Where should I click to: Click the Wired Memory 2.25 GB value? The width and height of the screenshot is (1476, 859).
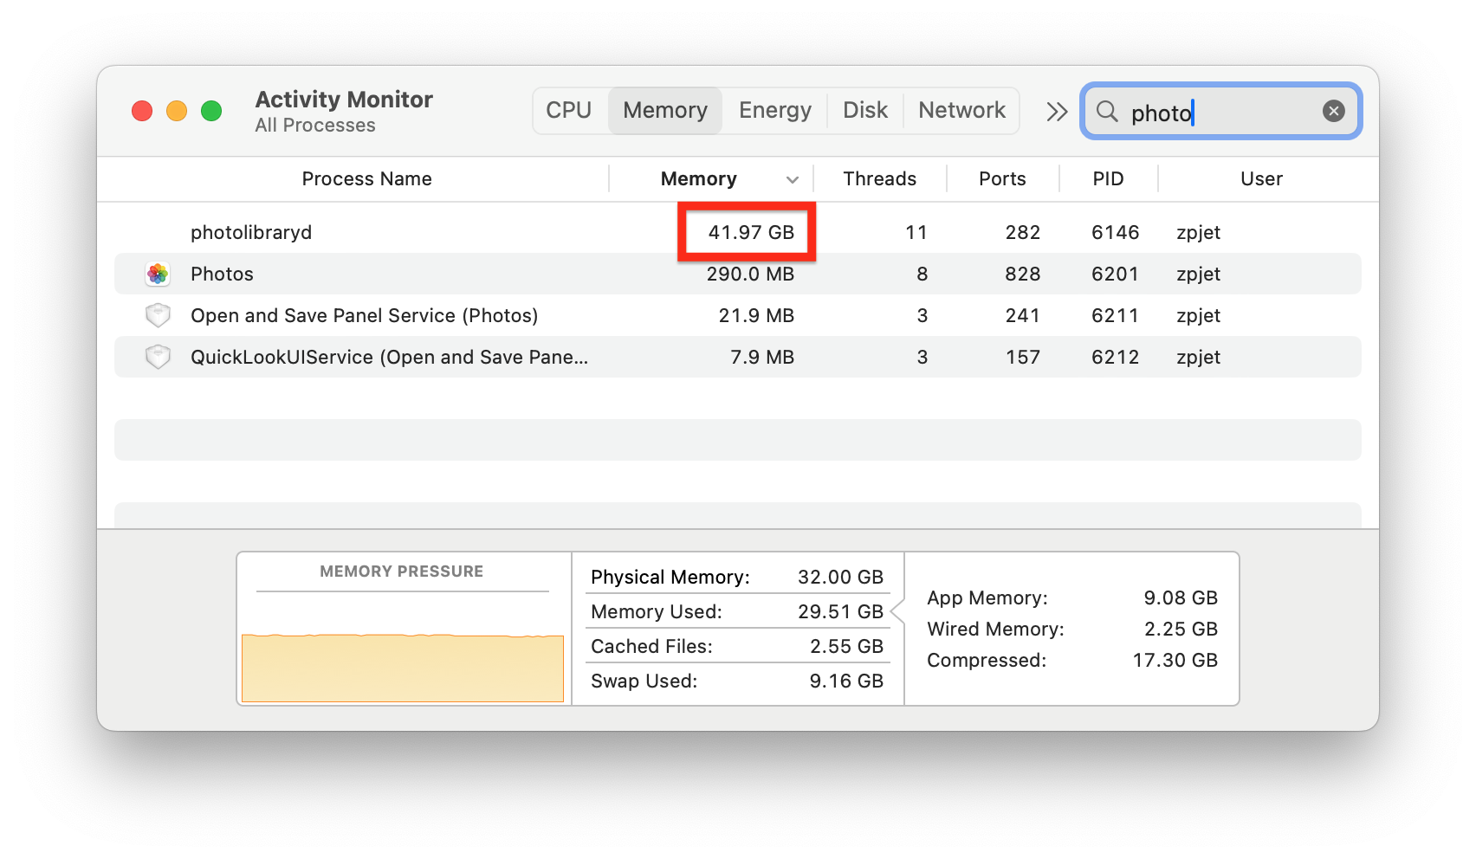pos(1181,629)
